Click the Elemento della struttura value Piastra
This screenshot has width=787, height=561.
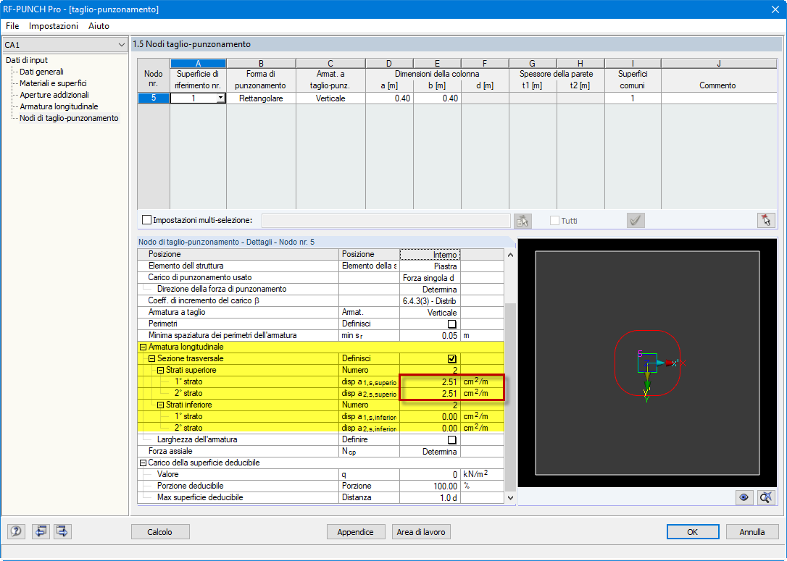tap(430, 266)
